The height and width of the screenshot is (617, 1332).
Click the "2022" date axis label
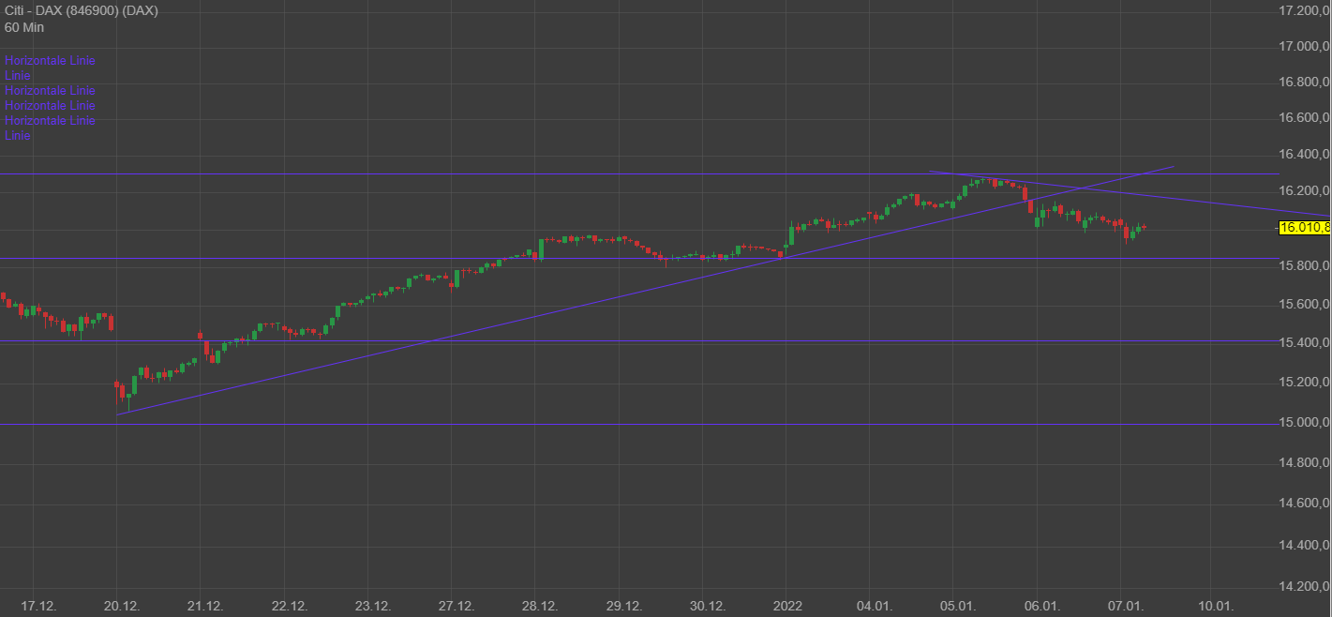point(787,605)
